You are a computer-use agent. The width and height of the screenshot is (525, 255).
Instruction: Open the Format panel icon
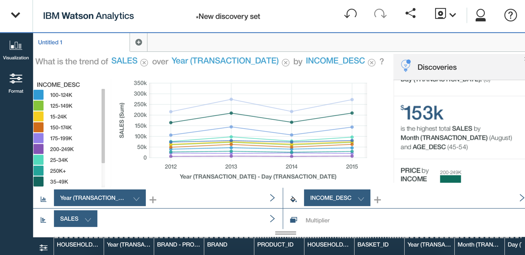pyautogui.click(x=16, y=83)
